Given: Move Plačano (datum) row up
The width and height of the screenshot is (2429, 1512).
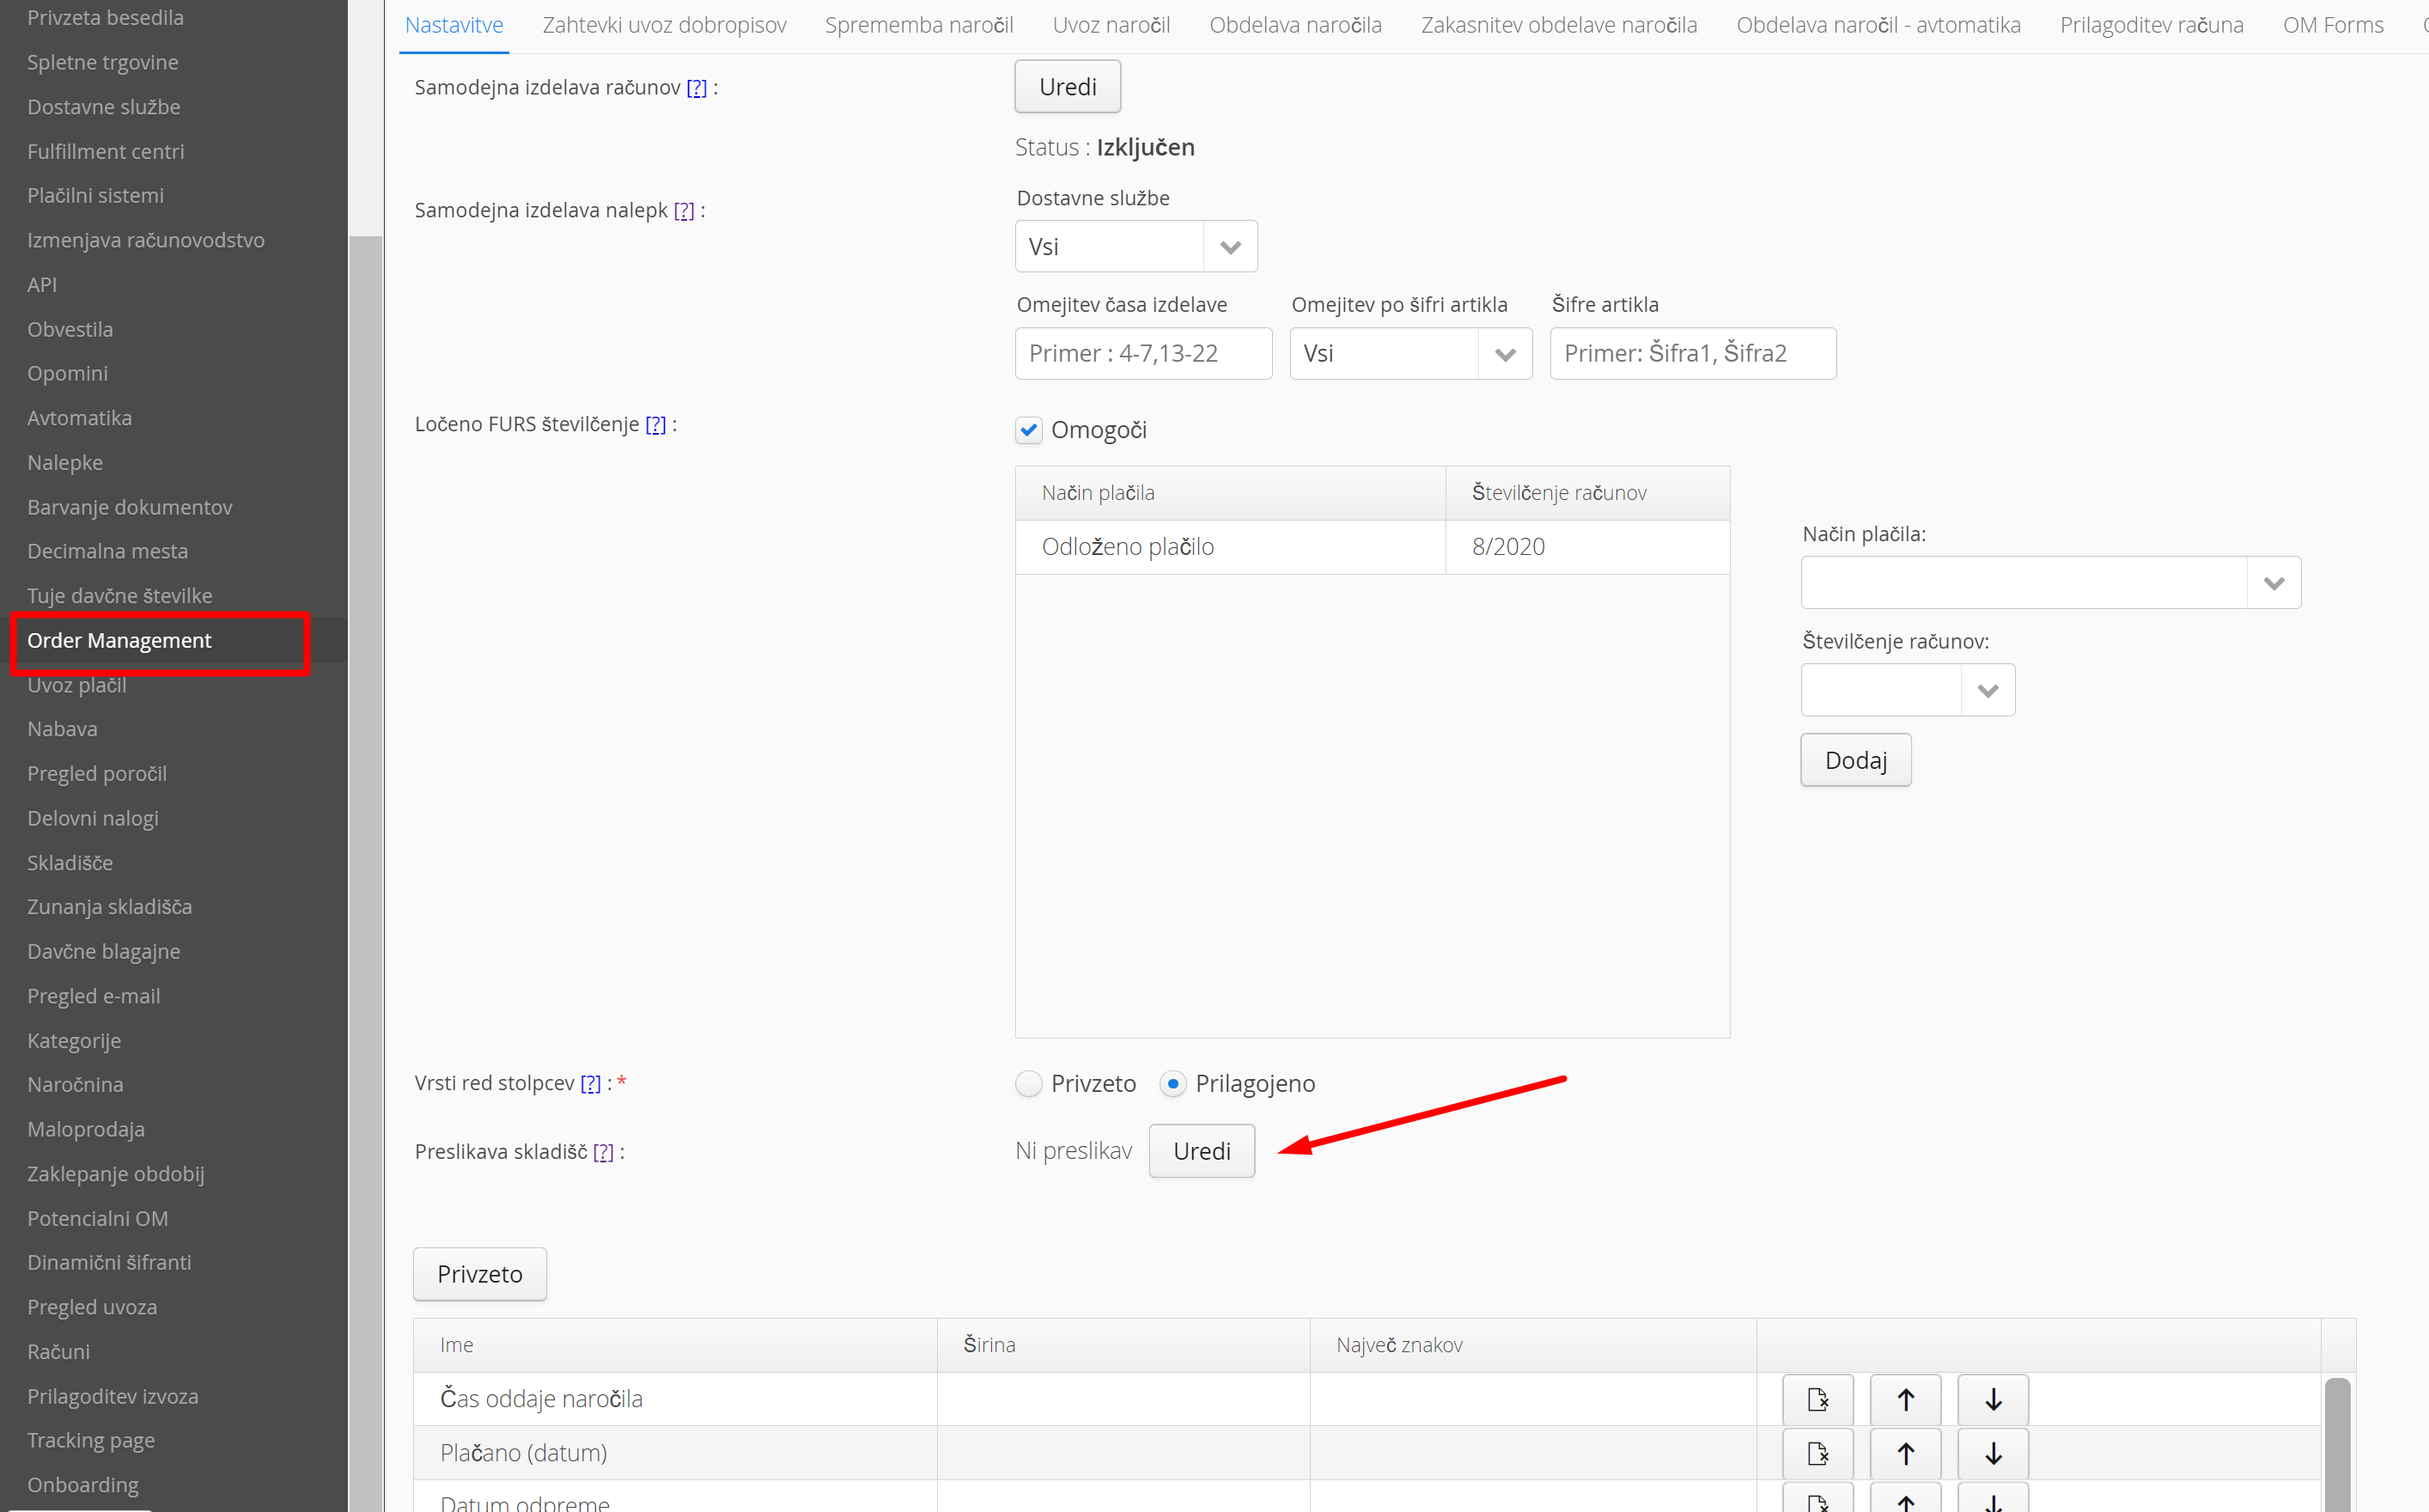Looking at the screenshot, I should [x=1905, y=1453].
